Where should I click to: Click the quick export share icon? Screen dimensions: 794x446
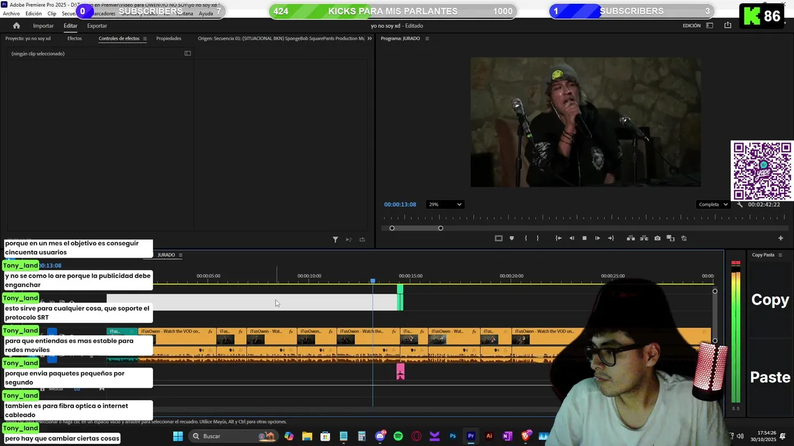click(x=728, y=25)
